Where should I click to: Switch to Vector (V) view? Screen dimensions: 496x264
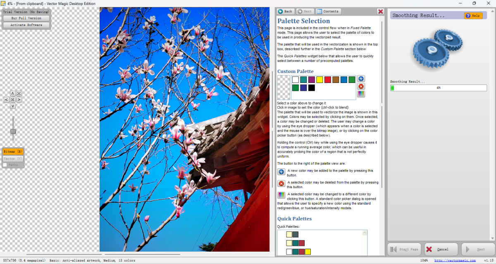click(x=13, y=158)
